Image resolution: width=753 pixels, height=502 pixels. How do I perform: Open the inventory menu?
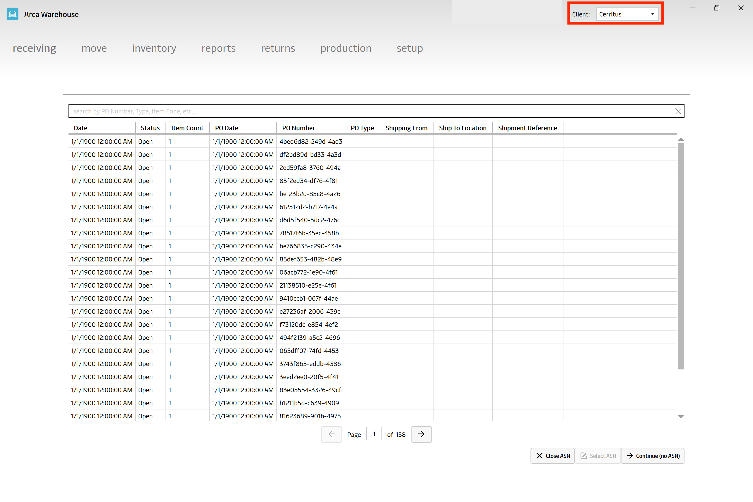pos(154,48)
